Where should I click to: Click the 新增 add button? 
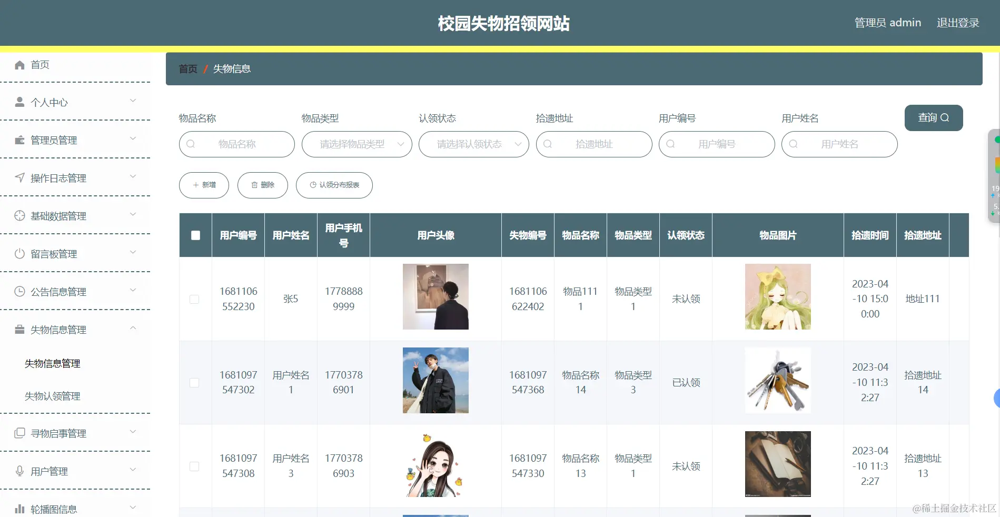tap(204, 185)
